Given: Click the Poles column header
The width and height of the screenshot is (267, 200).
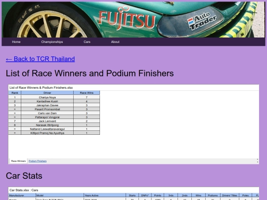Looking at the screenshot, I should click(x=245, y=196).
